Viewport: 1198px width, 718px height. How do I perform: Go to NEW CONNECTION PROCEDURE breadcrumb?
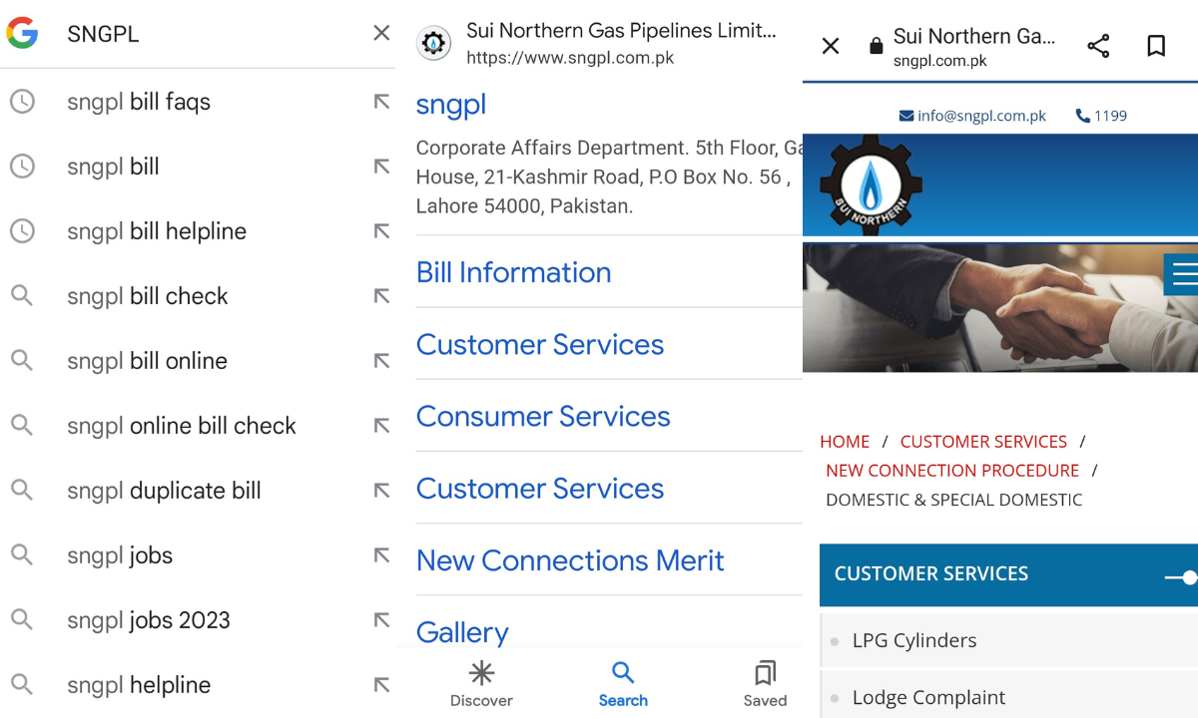[x=952, y=471]
